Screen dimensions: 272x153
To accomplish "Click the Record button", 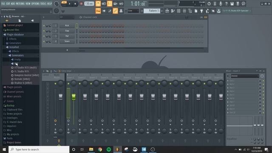I will click(81, 4).
